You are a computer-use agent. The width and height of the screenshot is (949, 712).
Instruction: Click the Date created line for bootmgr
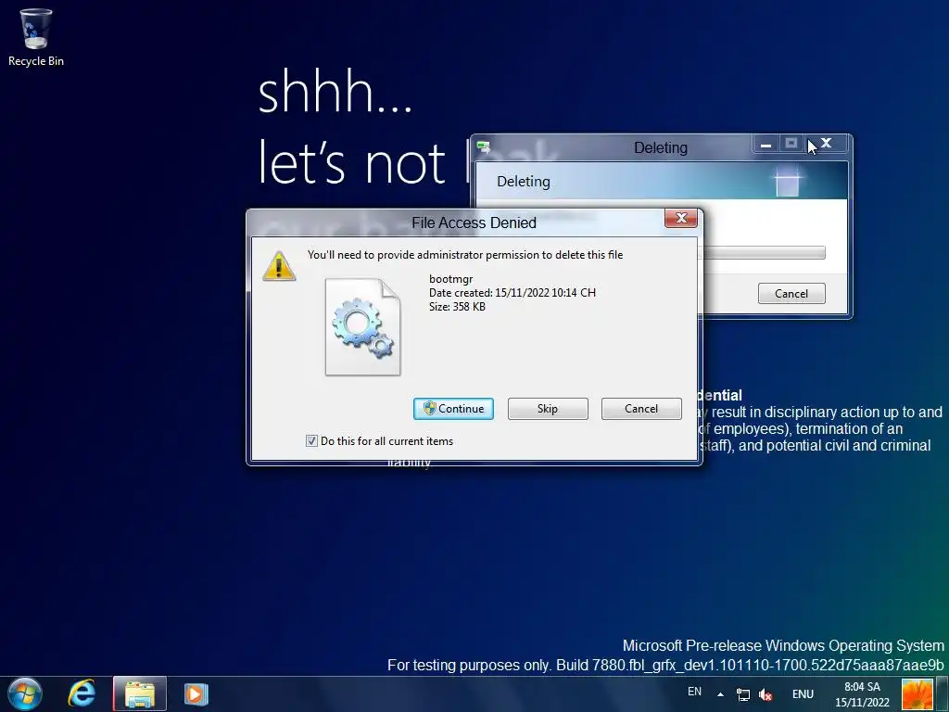coord(512,292)
